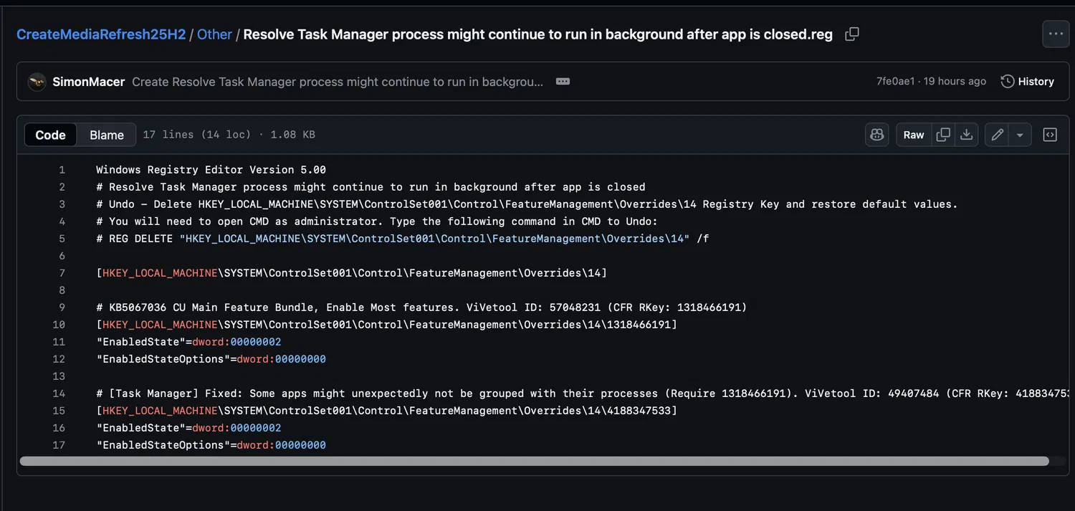Image resolution: width=1075 pixels, height=511 pixels.
Task: Open the more file actions menu
Action: [x=1056, y=34]
